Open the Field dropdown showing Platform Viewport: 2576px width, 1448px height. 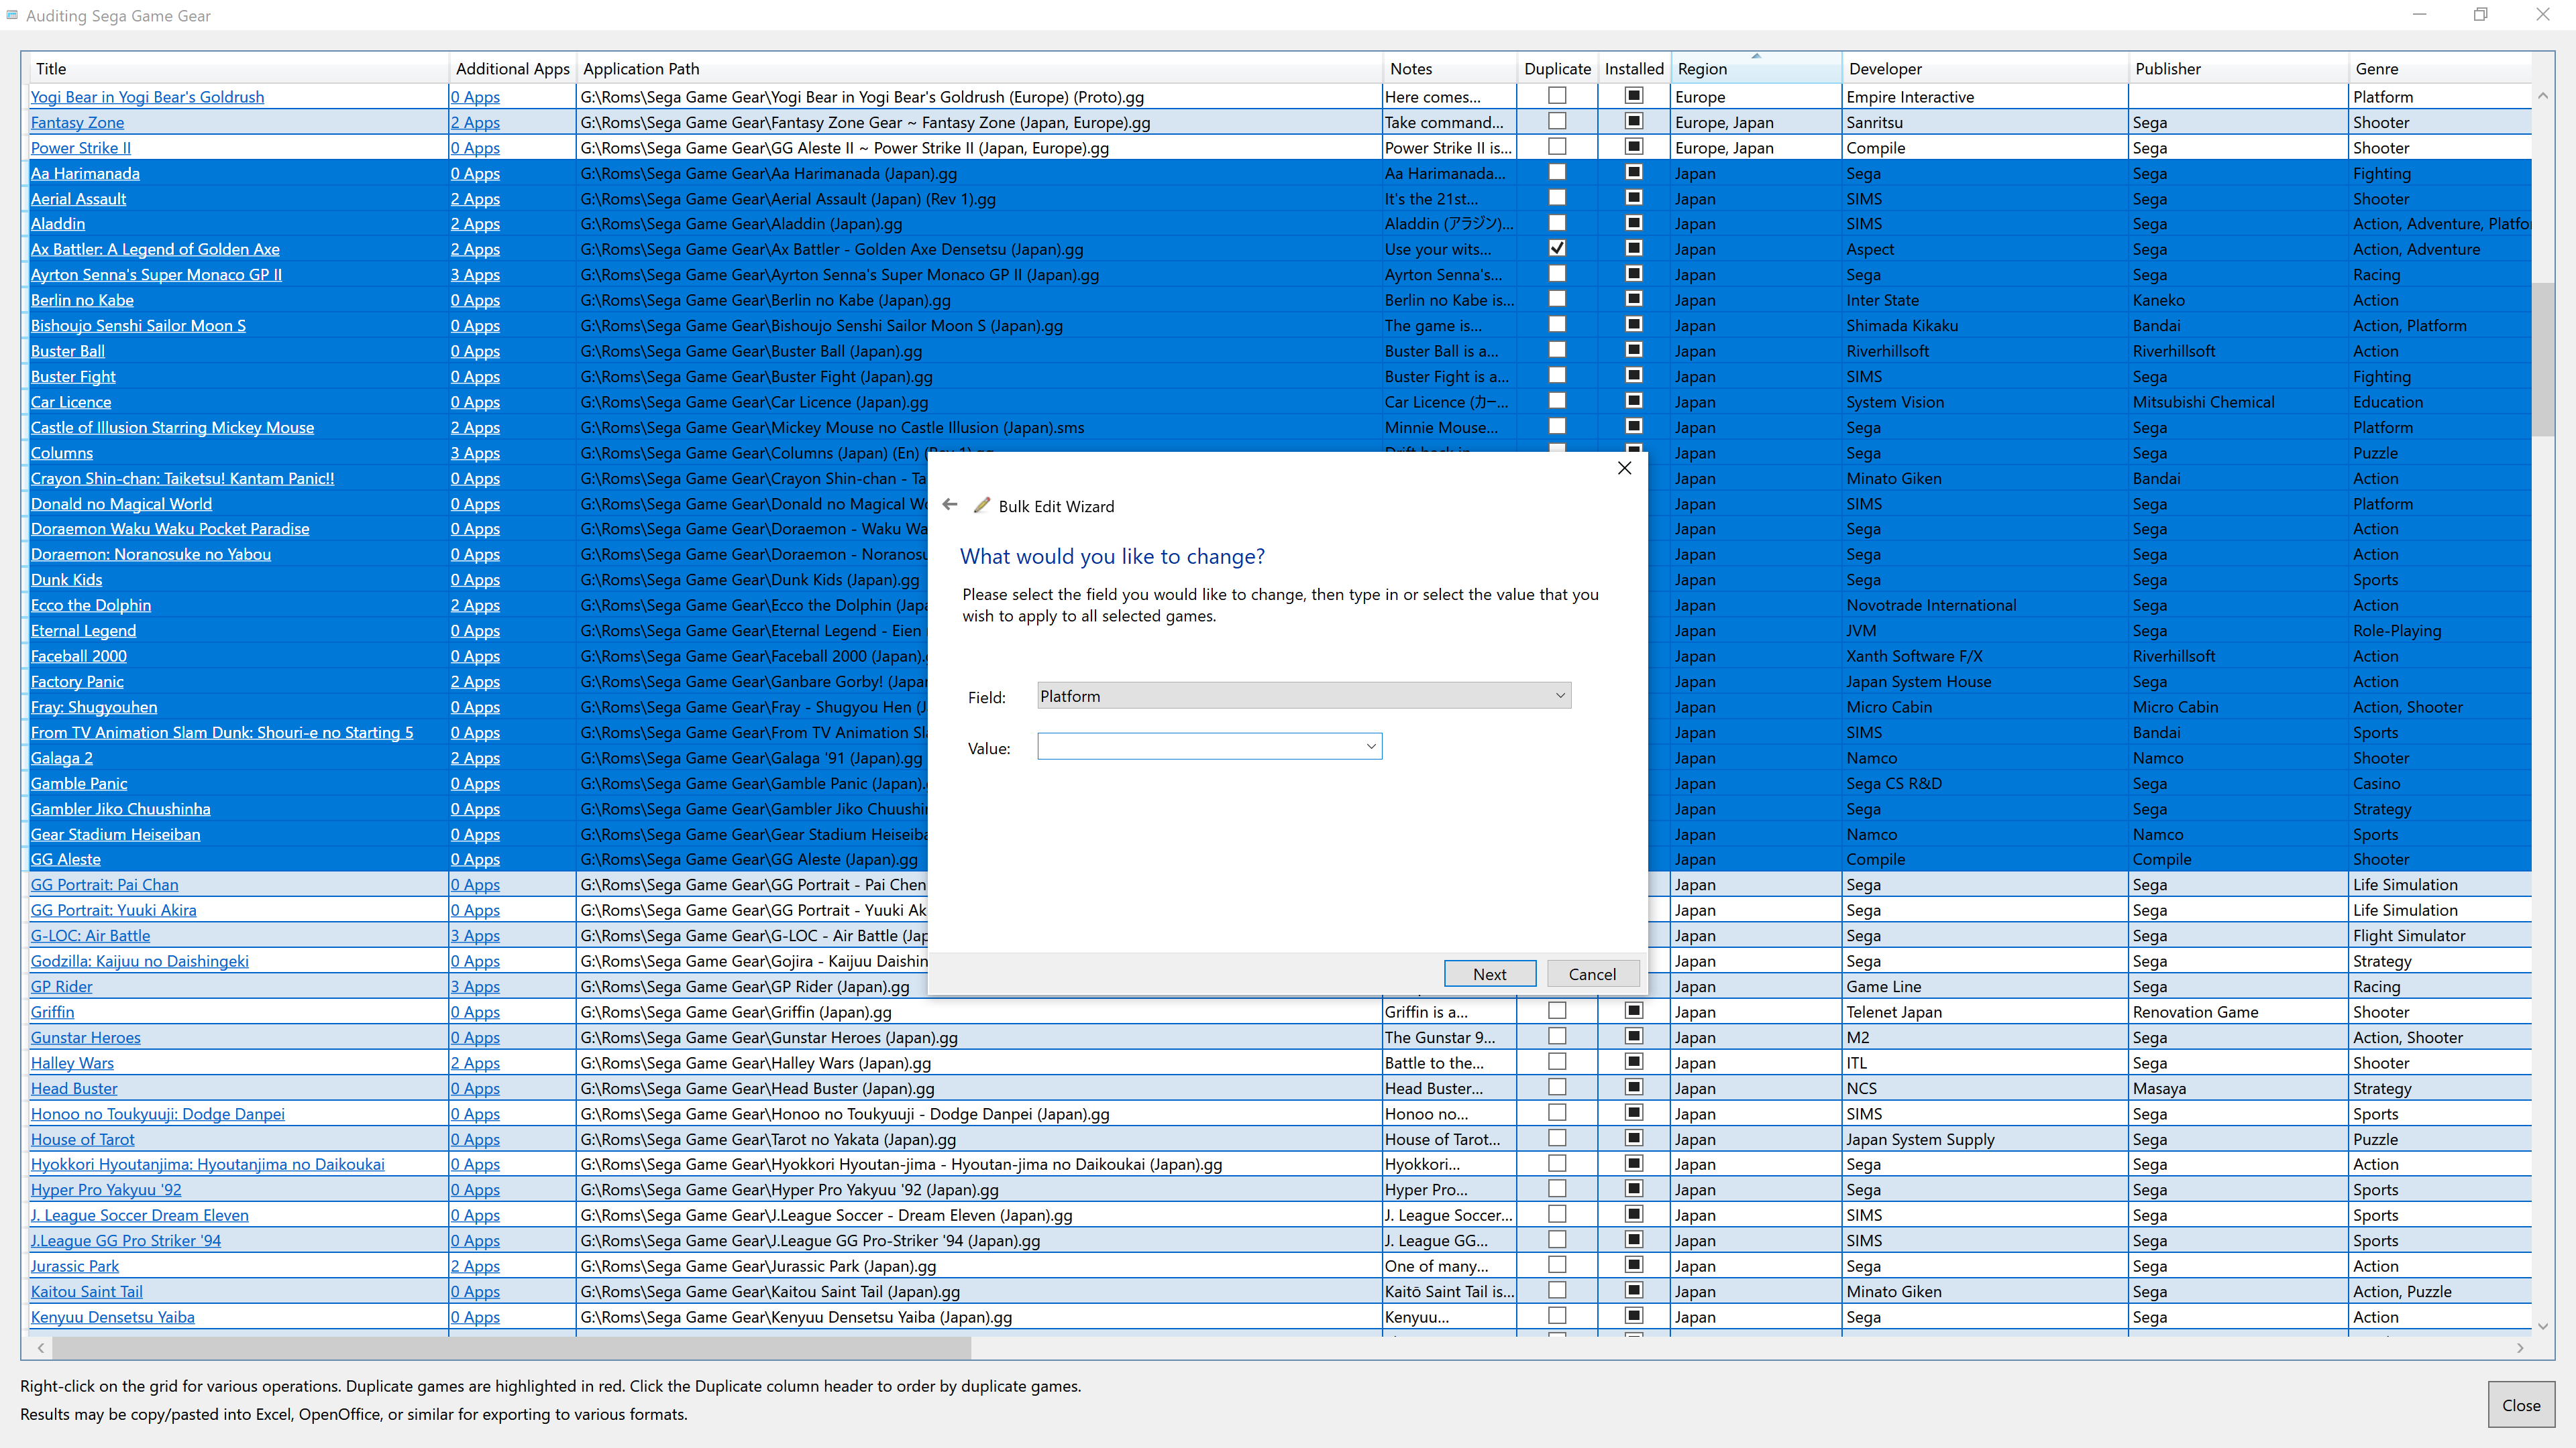(1304, 696)
